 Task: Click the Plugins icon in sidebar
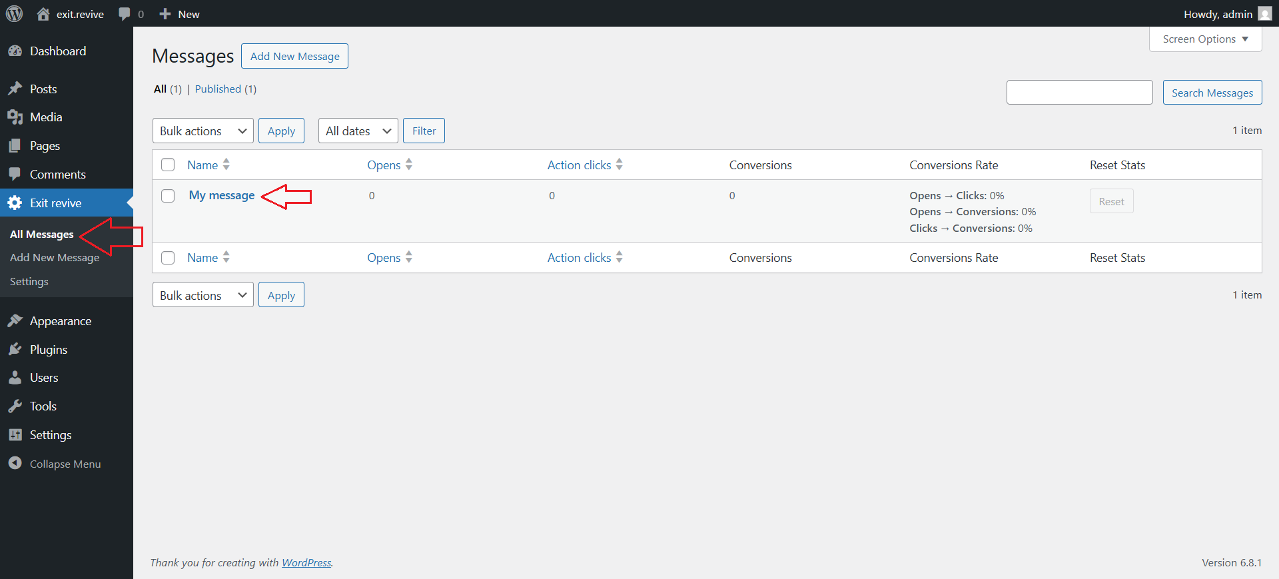[x=15, y=350]
